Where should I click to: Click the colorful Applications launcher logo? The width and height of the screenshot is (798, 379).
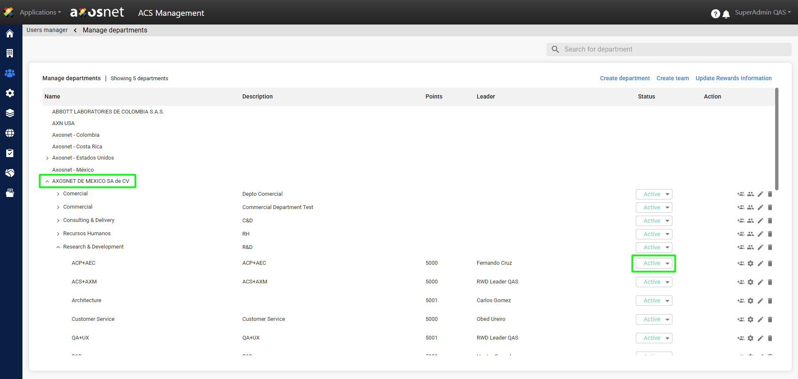click(x=8, y=12)
